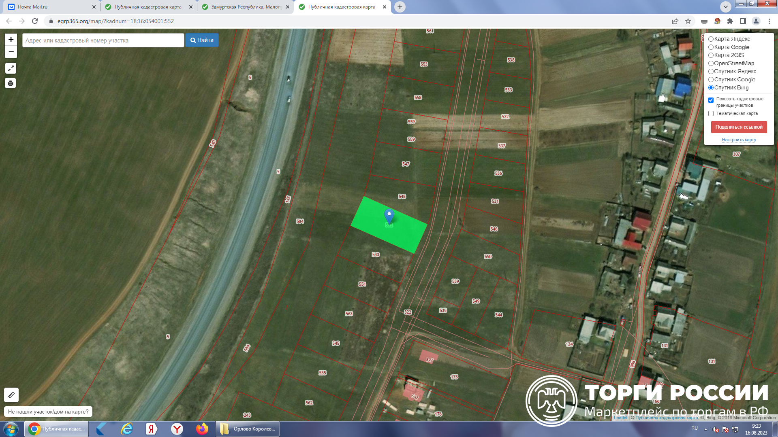Activate the ruler measurement tool
The image size is (778, 437).
(x=11, y=395)
